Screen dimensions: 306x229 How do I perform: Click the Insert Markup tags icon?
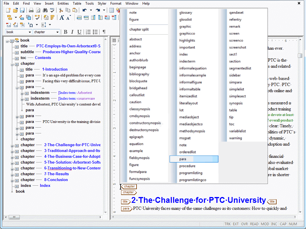(10, 17)
